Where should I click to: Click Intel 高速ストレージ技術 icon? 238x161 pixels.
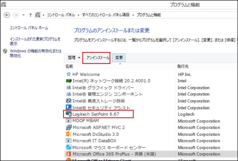tap(68, 101)
